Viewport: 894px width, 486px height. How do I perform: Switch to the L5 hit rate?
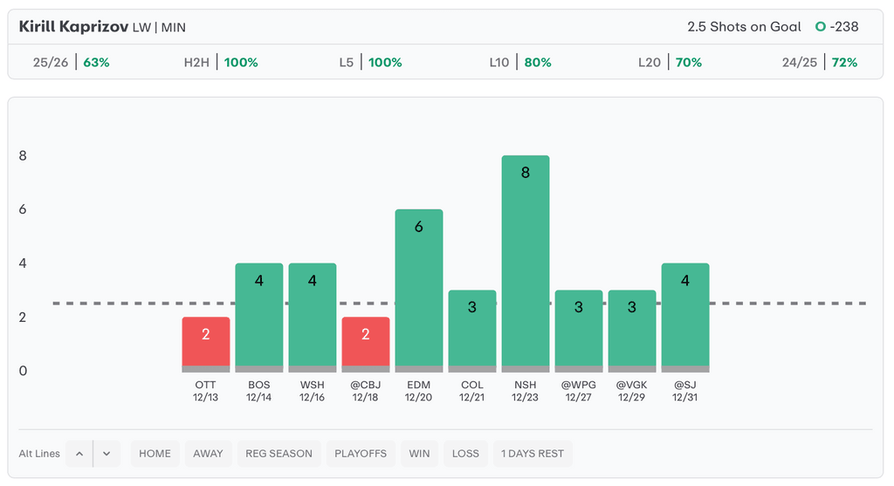(370, 63)
